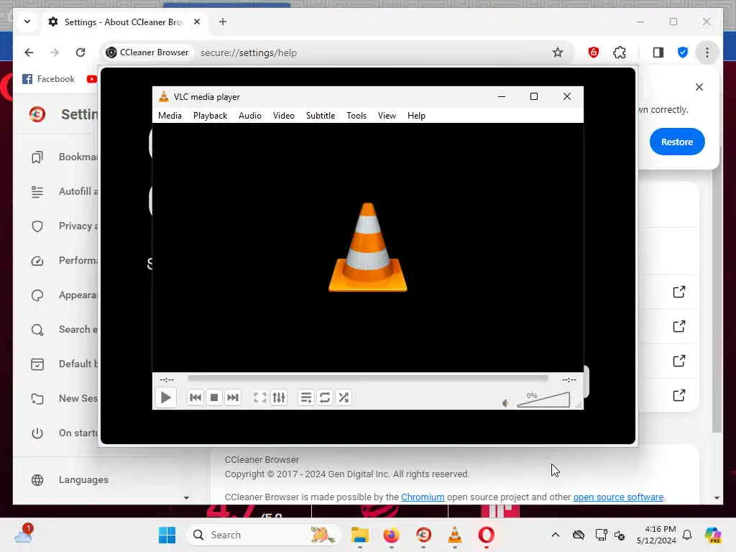Open the VLC View menu
Image resolution: width=736 pixels, height=552 pixels.
(x=387, y=116)
